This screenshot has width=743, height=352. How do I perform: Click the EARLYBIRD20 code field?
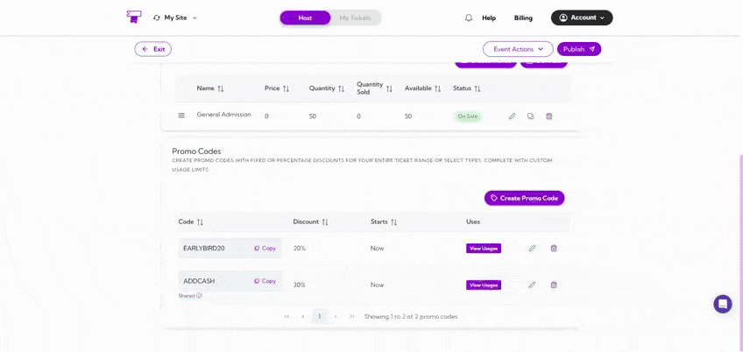pyautogui.click(x=230, y=249)
